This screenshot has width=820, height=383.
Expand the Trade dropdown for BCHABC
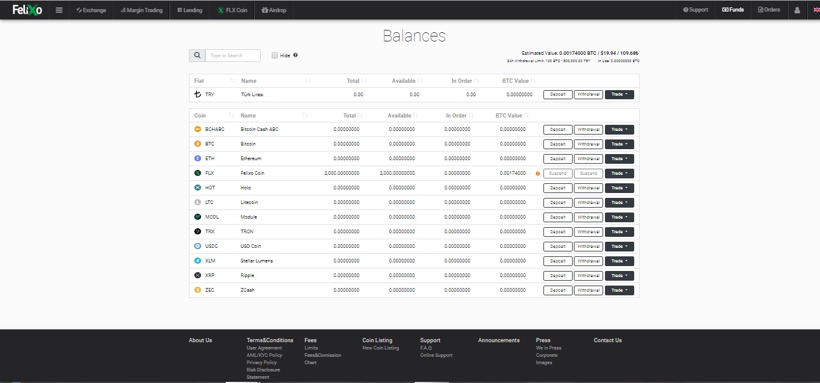pyautogui.click(x=619, y=129)
